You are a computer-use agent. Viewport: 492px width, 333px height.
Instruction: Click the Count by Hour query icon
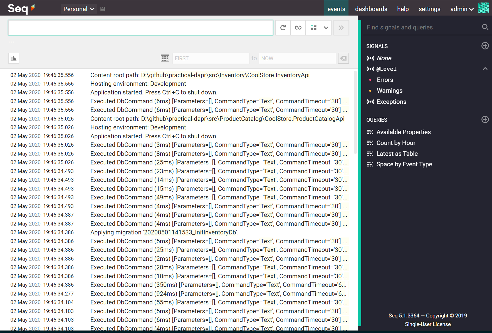pos(370,143)
